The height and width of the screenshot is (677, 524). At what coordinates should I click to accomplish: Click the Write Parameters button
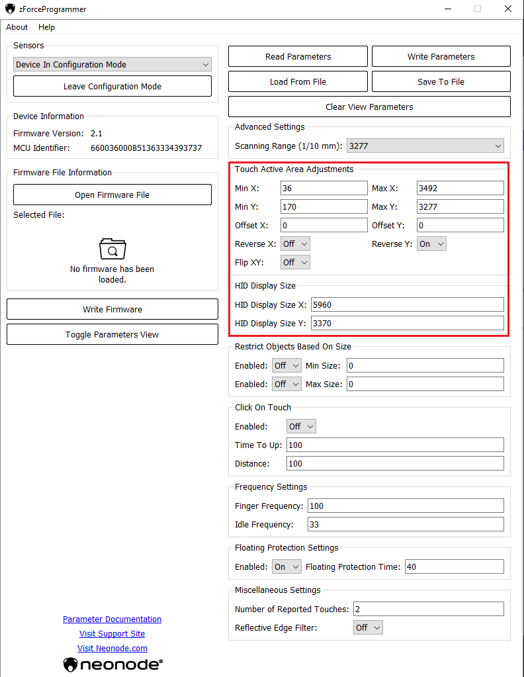[x=441, y=56]
